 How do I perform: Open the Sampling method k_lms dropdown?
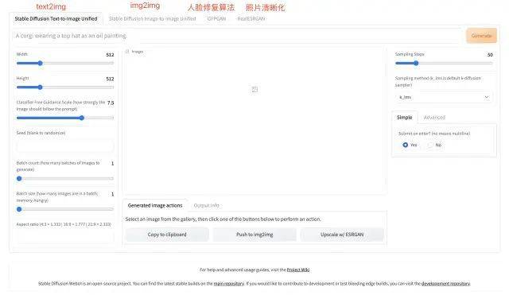444,97
